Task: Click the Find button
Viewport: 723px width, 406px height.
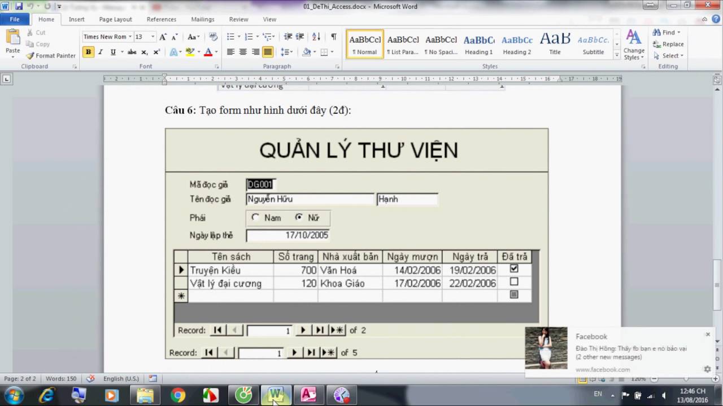Action: tap(667, 33)
